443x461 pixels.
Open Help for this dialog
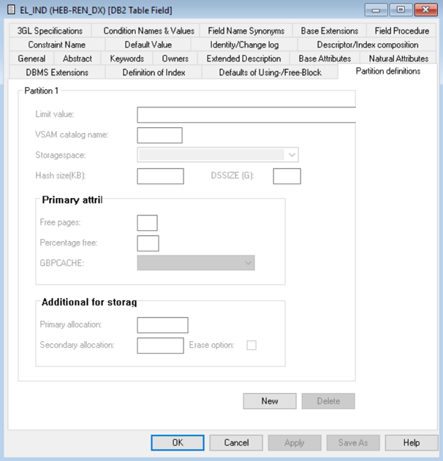pyautogui.click(x=411, y=443)
